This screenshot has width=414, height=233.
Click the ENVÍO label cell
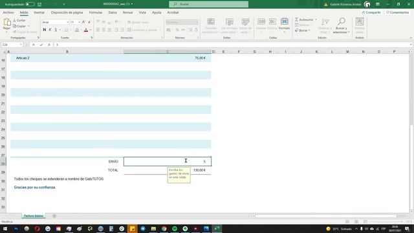[x=113, y=161]
